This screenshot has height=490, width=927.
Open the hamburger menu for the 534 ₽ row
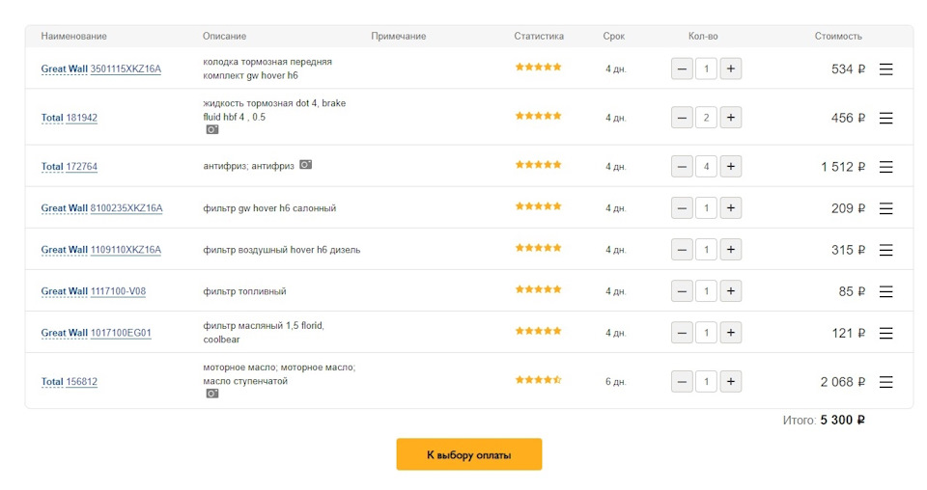click(885, 69)
